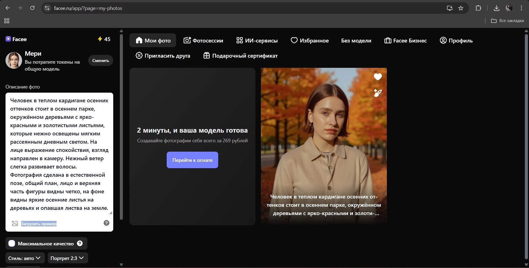Expand the Стиль: авто dropdown
This screenshot has width=529, height=268.
click(x=25, y=258)
